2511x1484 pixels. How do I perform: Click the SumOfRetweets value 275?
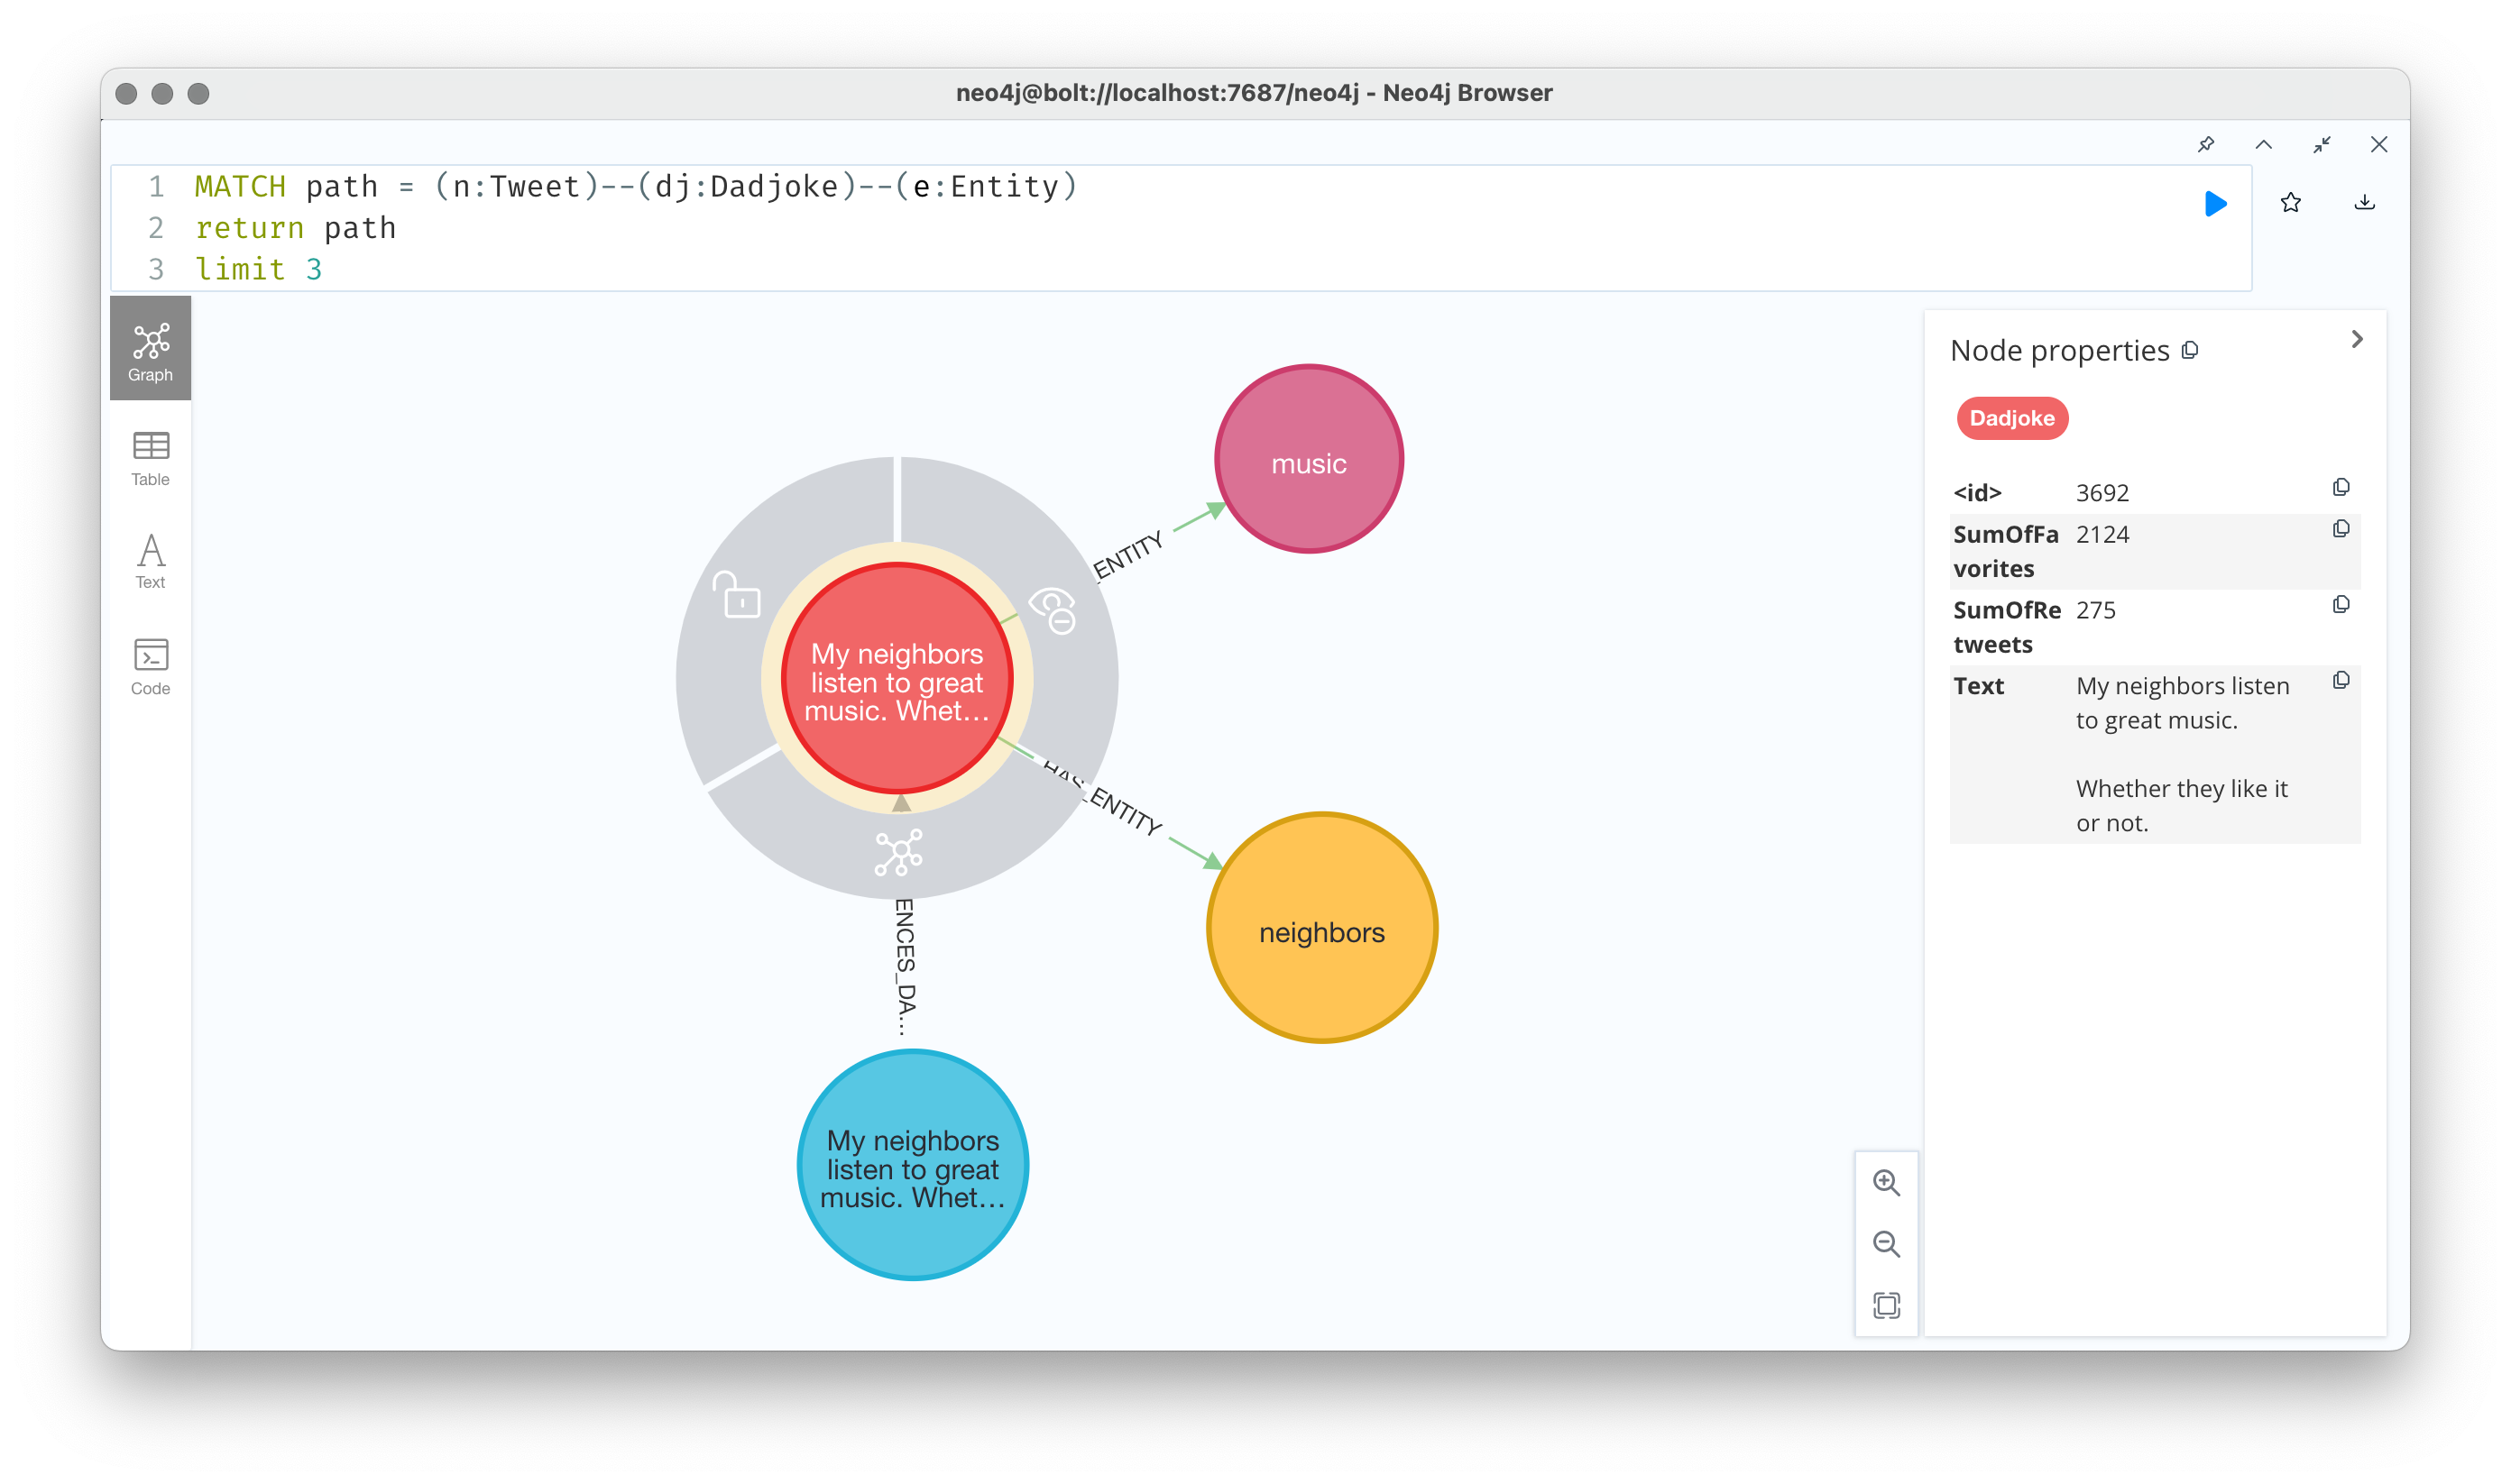pos(2096,610)
